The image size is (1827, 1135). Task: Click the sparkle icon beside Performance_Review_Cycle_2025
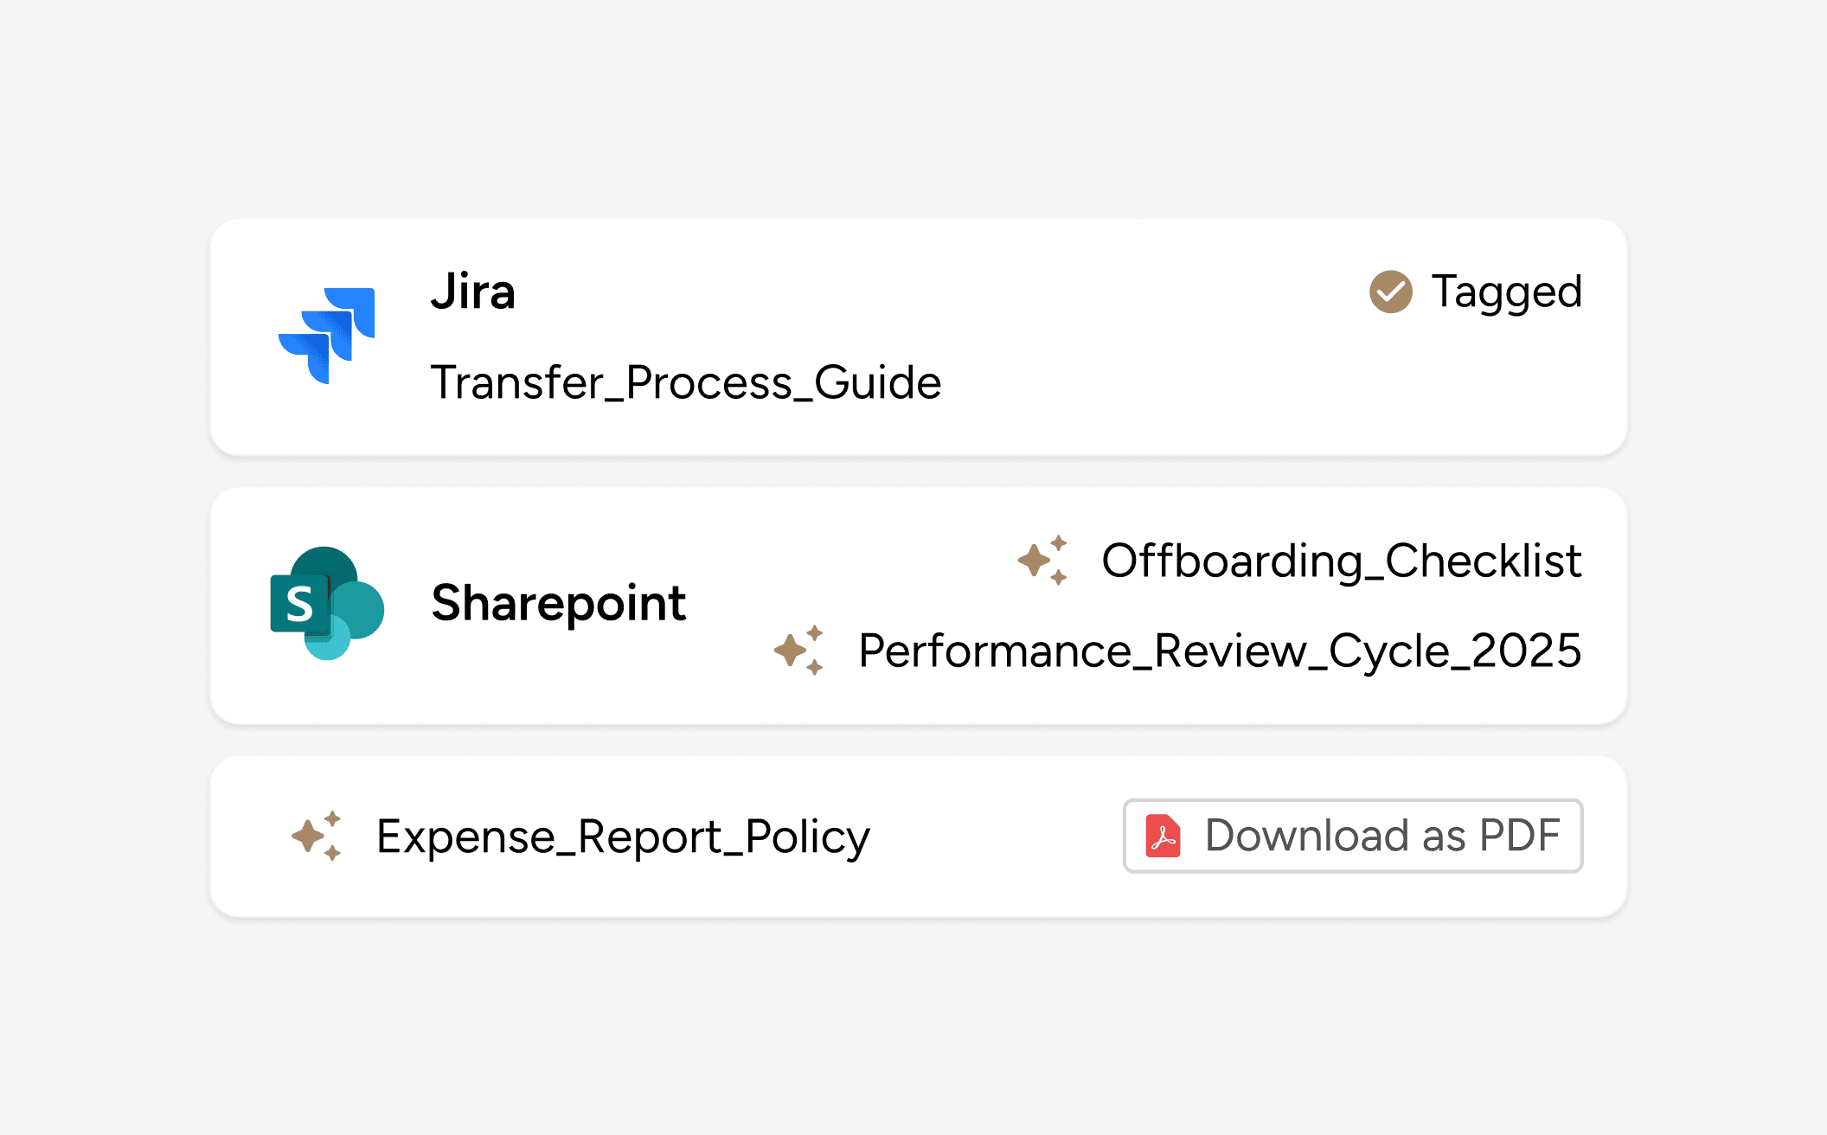[798, 650]
